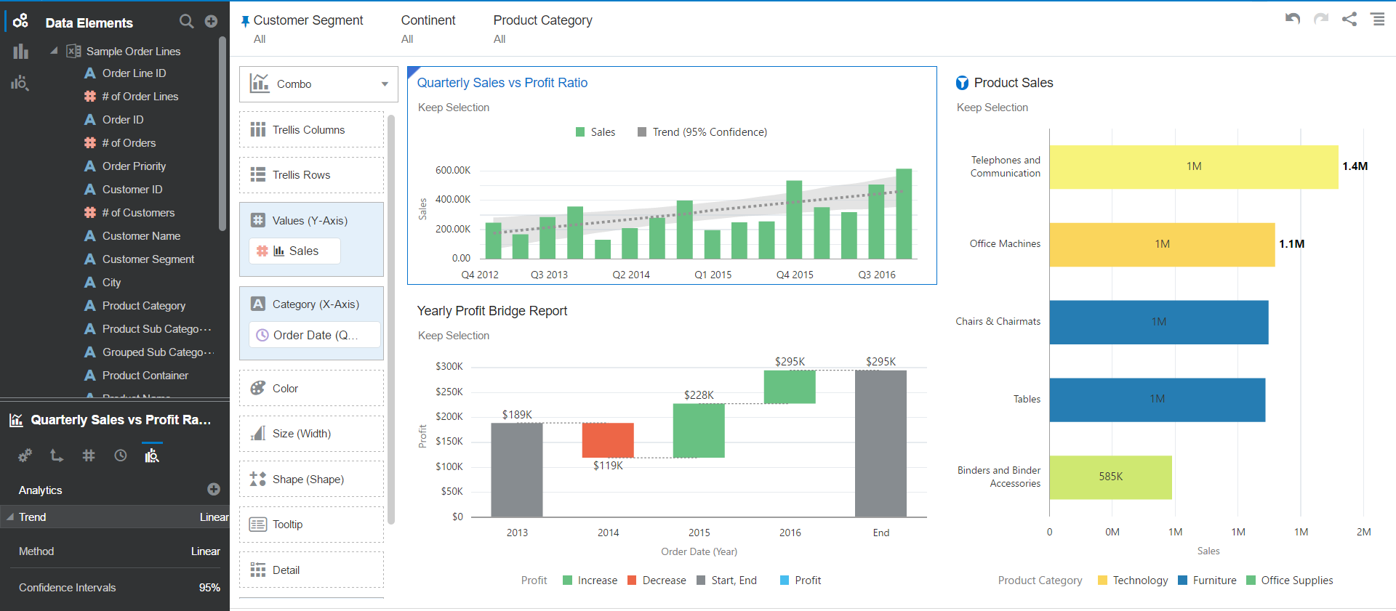The height and width of the screenshot is (611, 1396).
Task: Open the Date/Time clock properties tab
Action: pyautogui.click(x=121, y=456)
